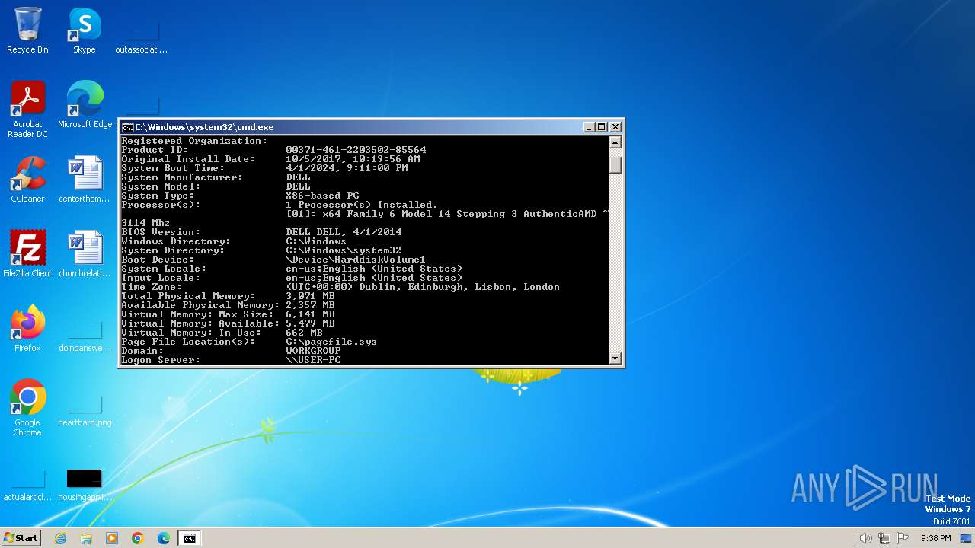Viewport: 975px width, 548px height.
Task: Open the volume control in system tray
Action: click(x=865, y=538)
